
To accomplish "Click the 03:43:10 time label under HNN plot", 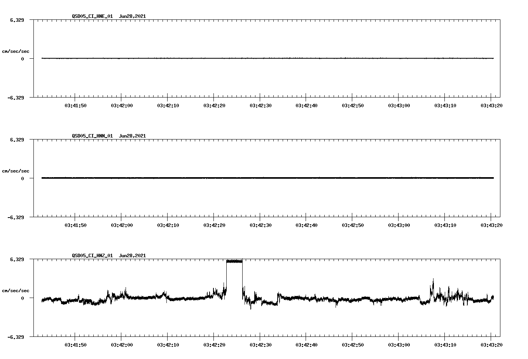I will pyautogui.click(x=445, y=225).
